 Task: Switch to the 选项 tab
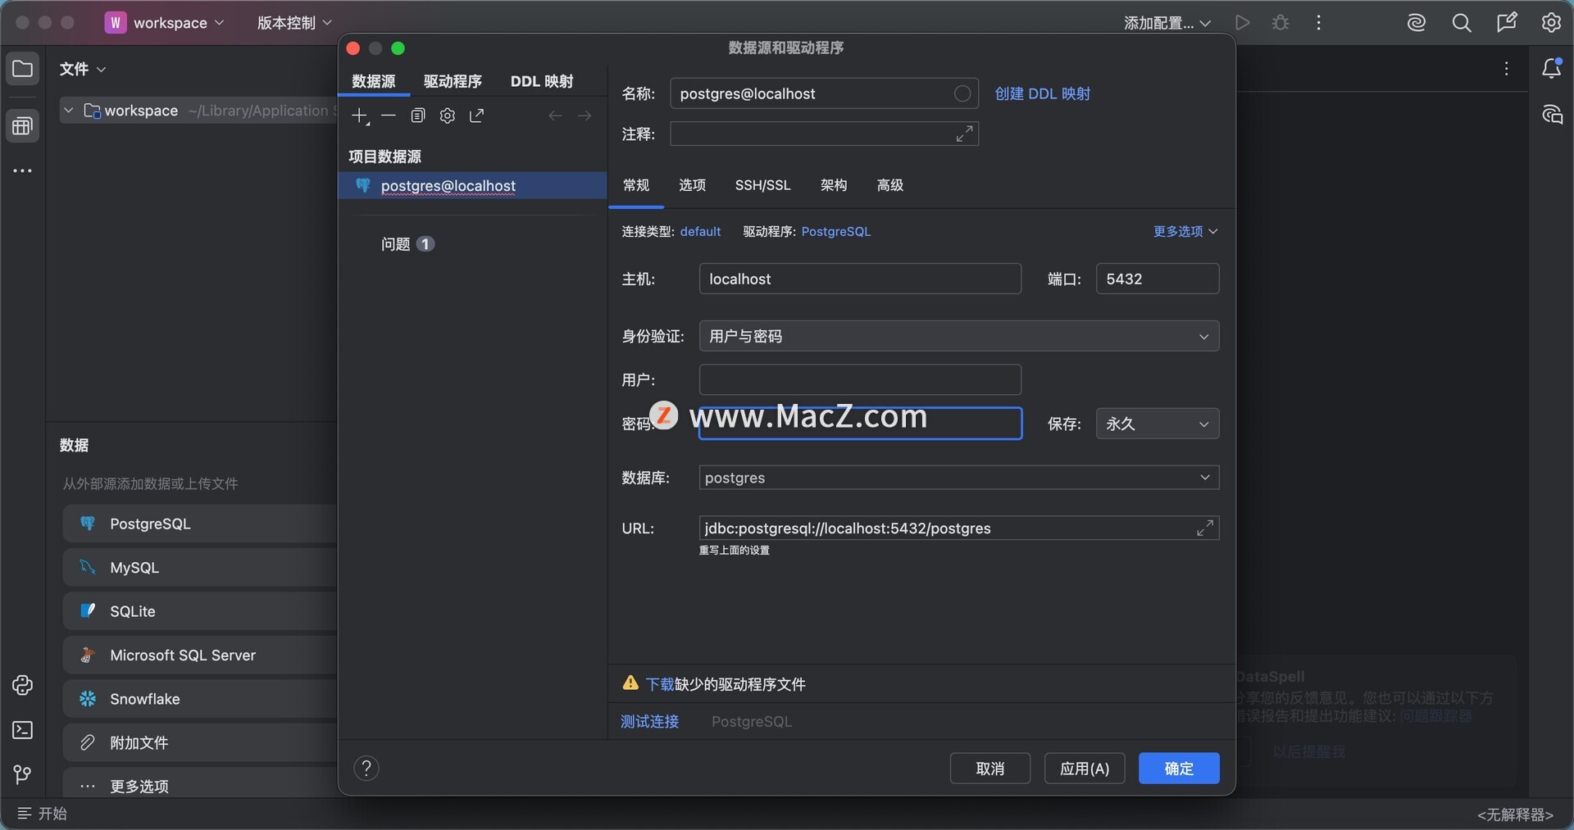tap(693, 185)
